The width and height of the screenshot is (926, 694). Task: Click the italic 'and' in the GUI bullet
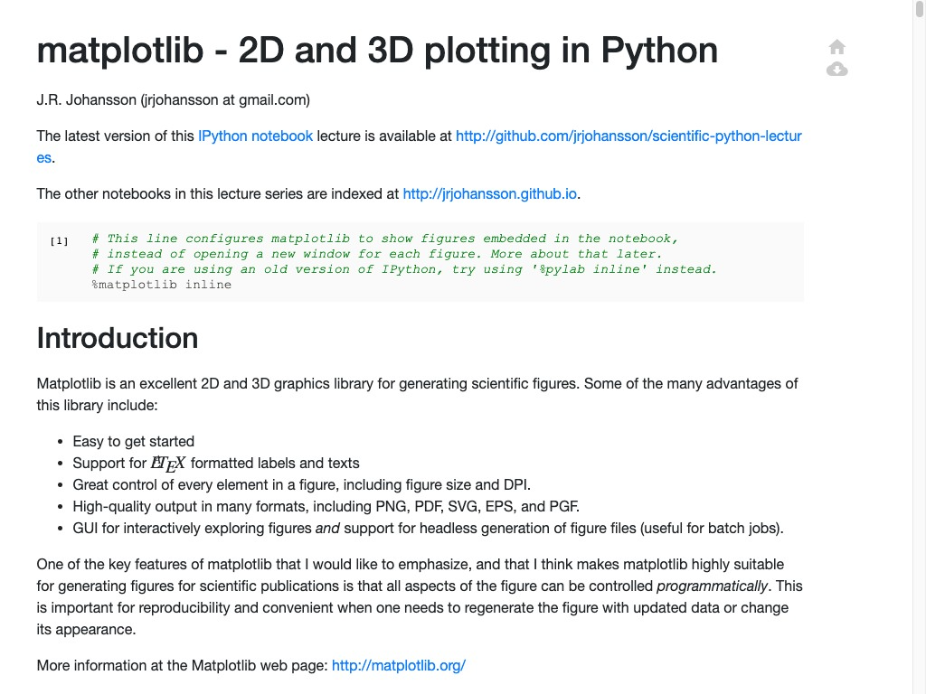tap(326, 529)
